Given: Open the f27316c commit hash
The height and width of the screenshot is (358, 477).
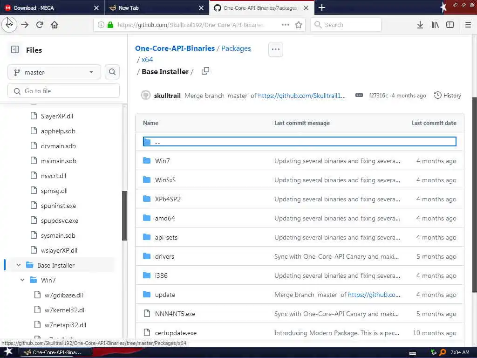Looking at the screenshot, I should [x=378, y=95].
